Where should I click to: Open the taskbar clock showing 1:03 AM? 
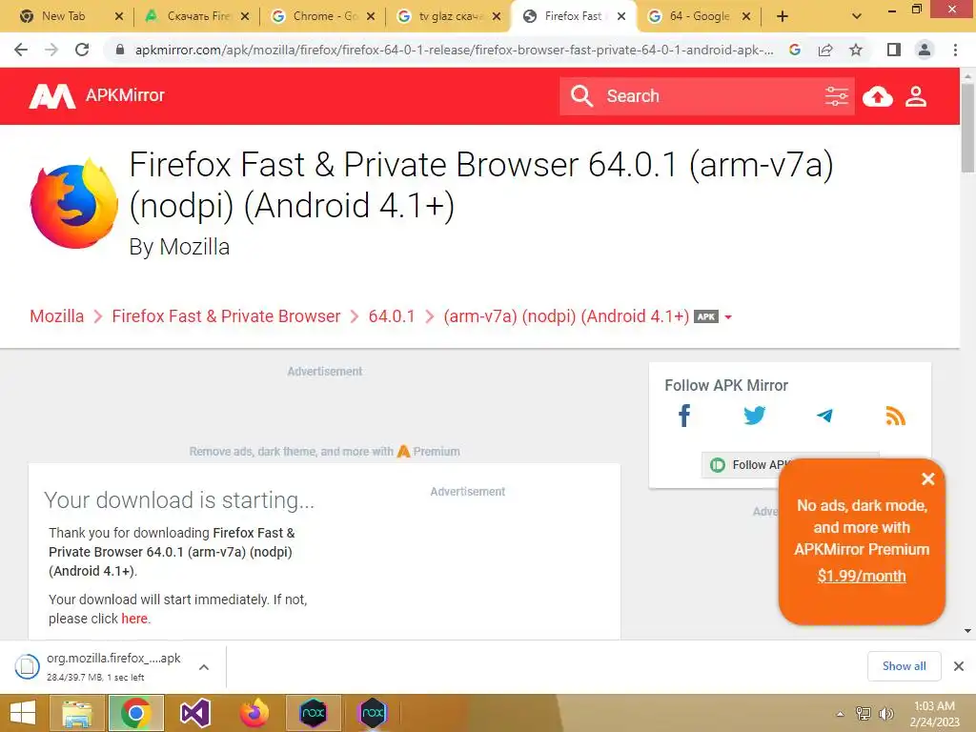934,714
